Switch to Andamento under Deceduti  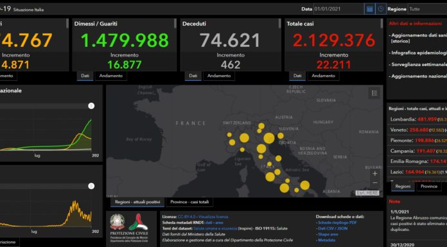point(219,76)
